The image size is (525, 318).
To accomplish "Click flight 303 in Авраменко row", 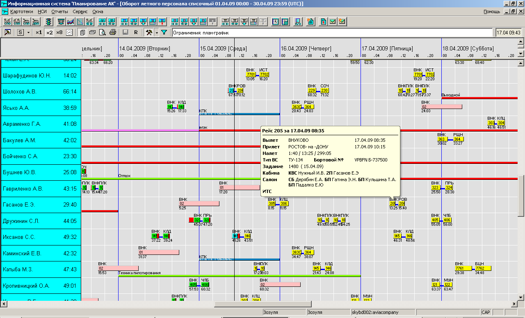I will pyautogui.click(x=491, y=123).
